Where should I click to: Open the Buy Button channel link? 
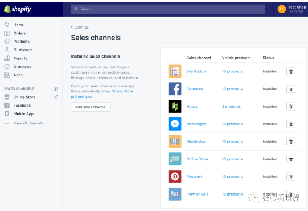pyautogui.click(x=196, y=71)
